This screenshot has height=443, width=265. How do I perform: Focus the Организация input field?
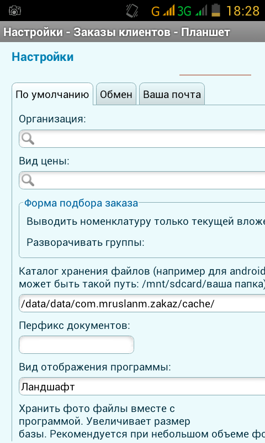tap(142, 139)
